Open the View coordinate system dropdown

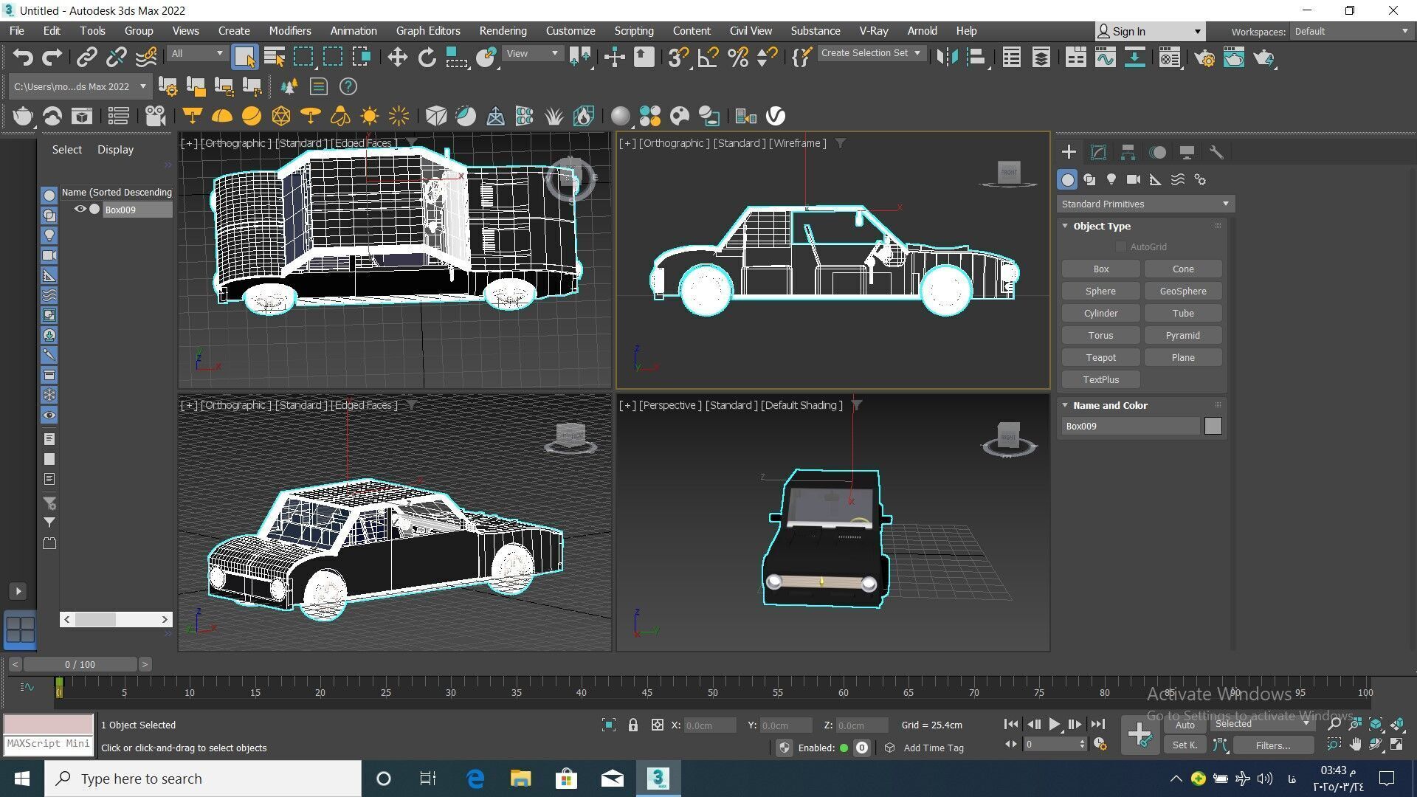click(533, 53)
